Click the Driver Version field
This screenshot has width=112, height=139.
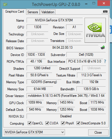click(x=66, y=96)
